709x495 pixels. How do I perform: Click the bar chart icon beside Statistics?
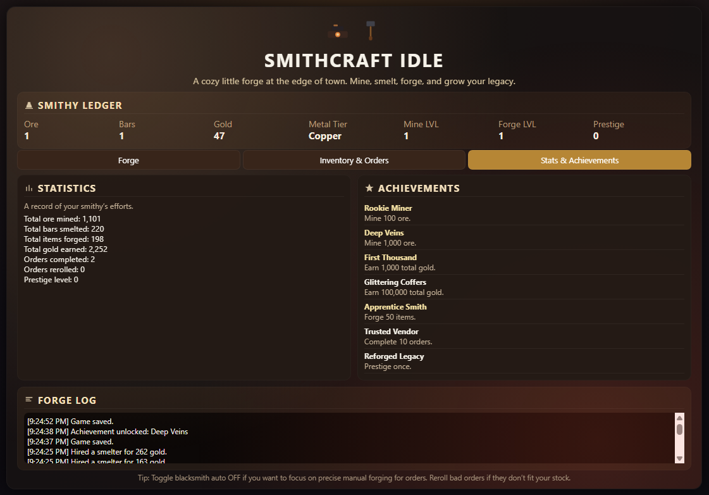28,189
